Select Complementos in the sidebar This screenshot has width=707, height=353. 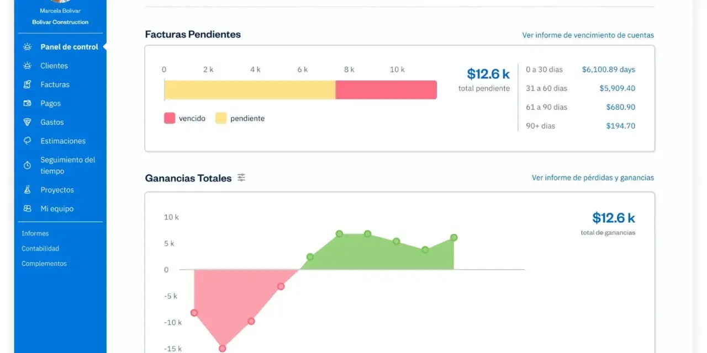tap(44, 264)
